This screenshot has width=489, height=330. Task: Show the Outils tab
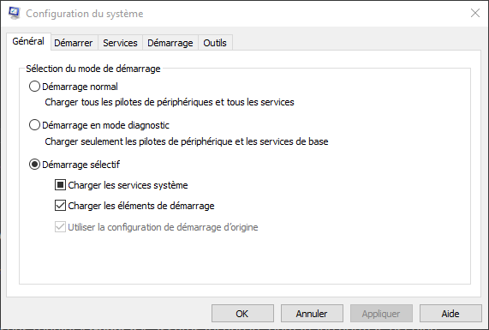pyautogui.click(x=215, y=43)
